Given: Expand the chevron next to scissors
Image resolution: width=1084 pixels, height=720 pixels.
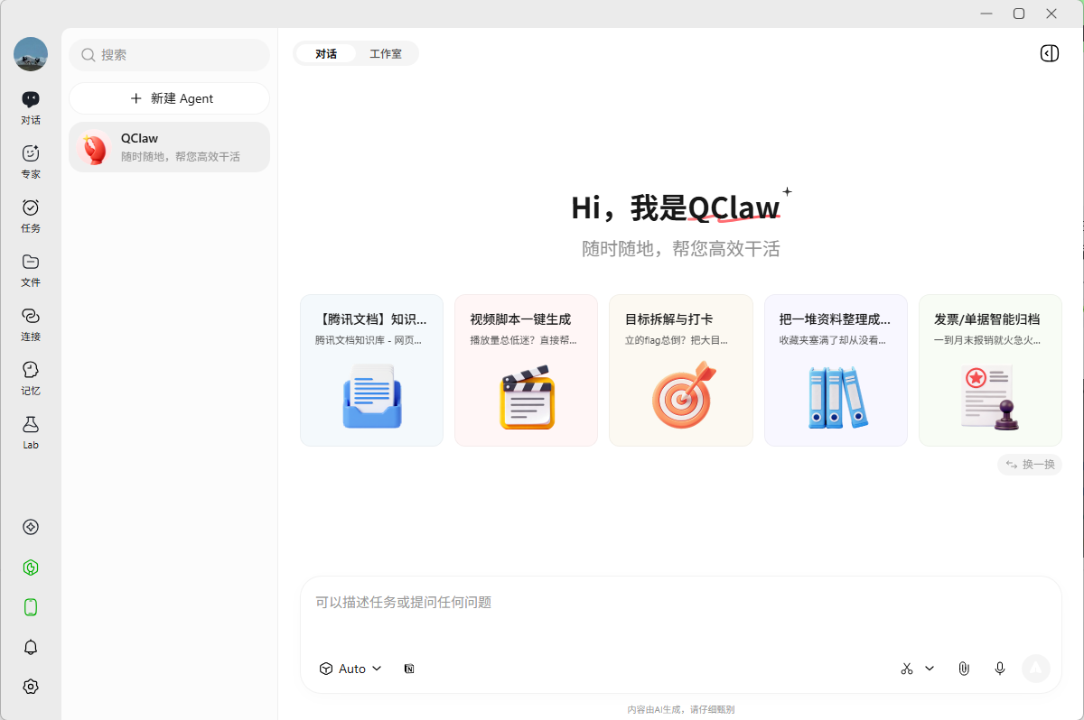Looking at the screenshot, I should [x=930, y=669].
